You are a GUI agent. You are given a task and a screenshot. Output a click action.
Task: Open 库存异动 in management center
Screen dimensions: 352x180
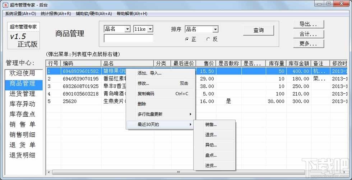tap(24, 104)
